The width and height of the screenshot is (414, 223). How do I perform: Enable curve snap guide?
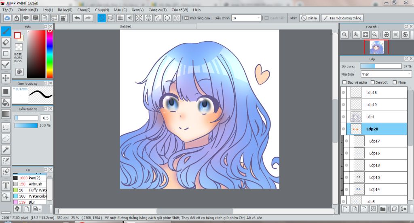158,18
